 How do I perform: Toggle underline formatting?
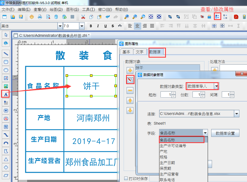pyautogui.click(x=106, y=26)
